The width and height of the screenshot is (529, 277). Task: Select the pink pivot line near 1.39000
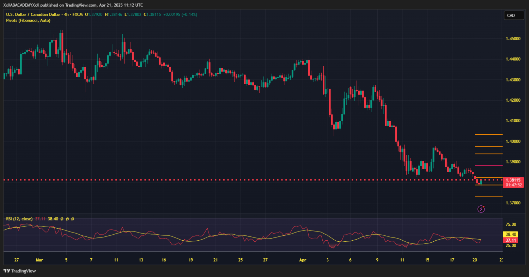(488, 165)
